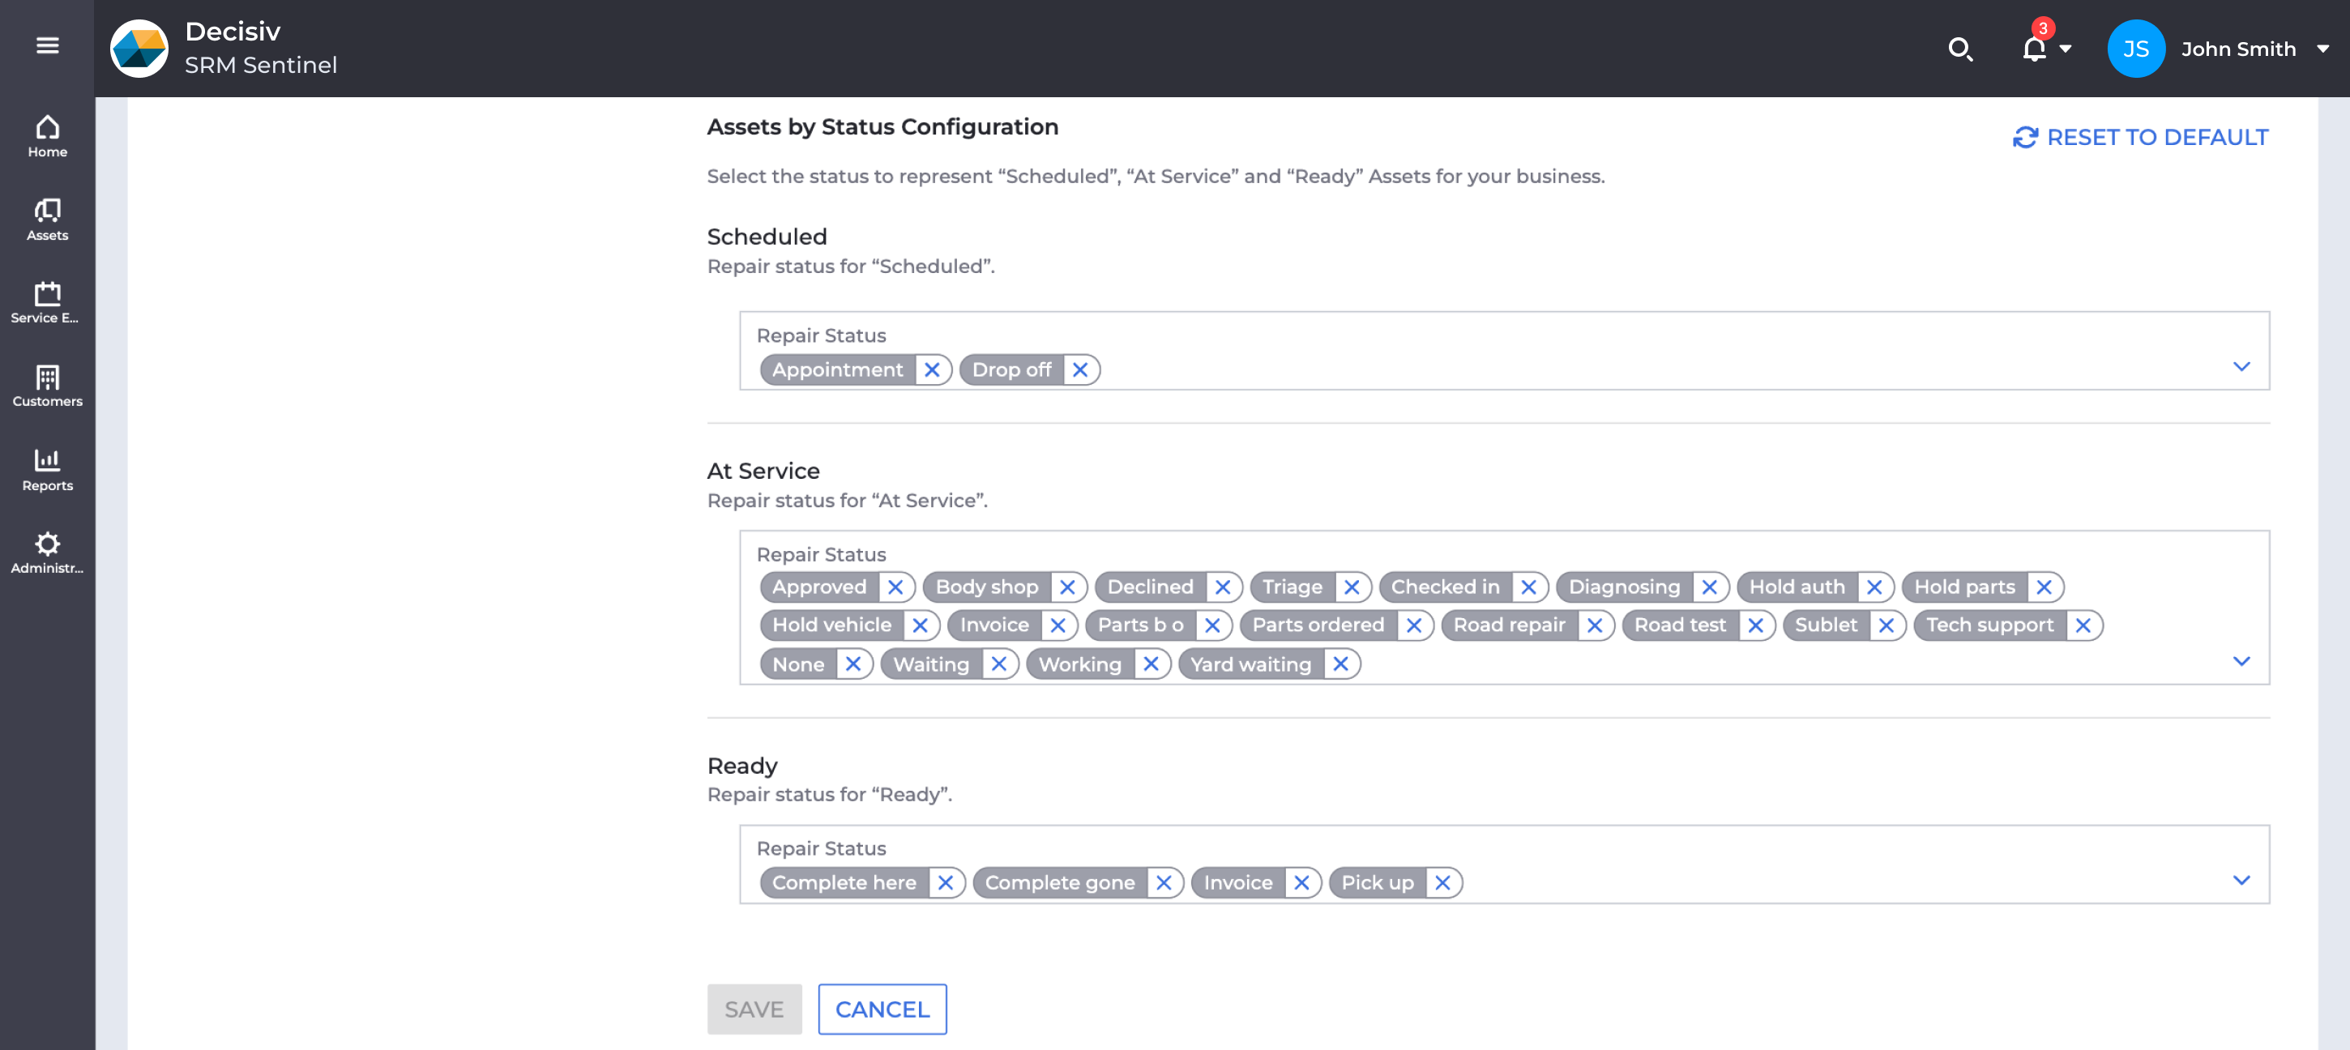Image resolution: width=2350 pixels, height=1050 pixels.
Task: Open notifications bell icon
Action: coord(2033,49)
